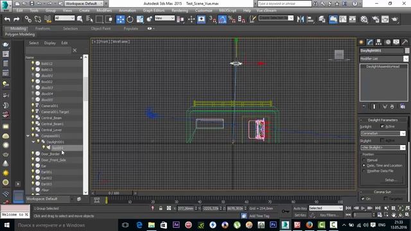Viewport: 411px width, 231px height.
Task: Open the Hierarchy panel tab icon
Action: pyautogui.click(x=378, y=42)
